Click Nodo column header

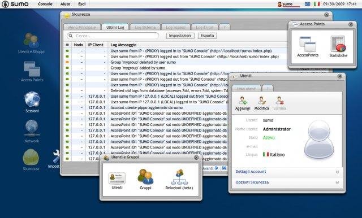79,45
